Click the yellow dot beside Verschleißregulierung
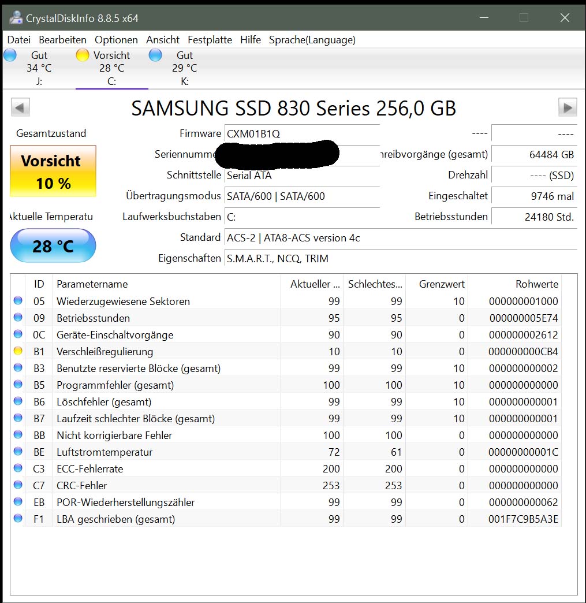Image resolution: width=586 pixels, height=603 pixels. (18, 350)
